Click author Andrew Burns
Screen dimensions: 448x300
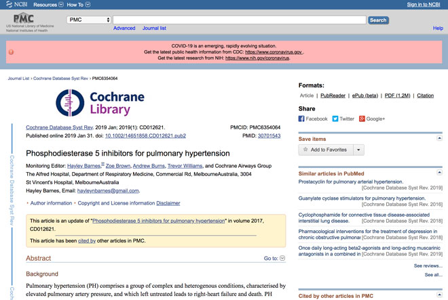(x=149, y=166)
